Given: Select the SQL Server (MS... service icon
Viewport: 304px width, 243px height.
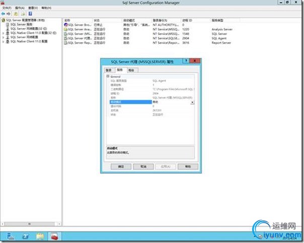Looking at the screenshot, I should click(x=66, y=34).
